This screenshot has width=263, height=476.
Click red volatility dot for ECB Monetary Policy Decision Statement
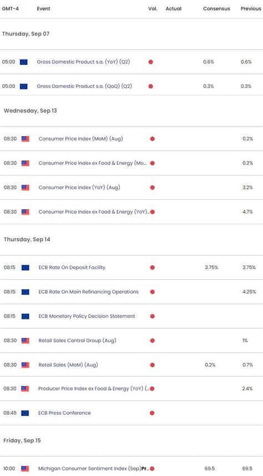(152, 317)
